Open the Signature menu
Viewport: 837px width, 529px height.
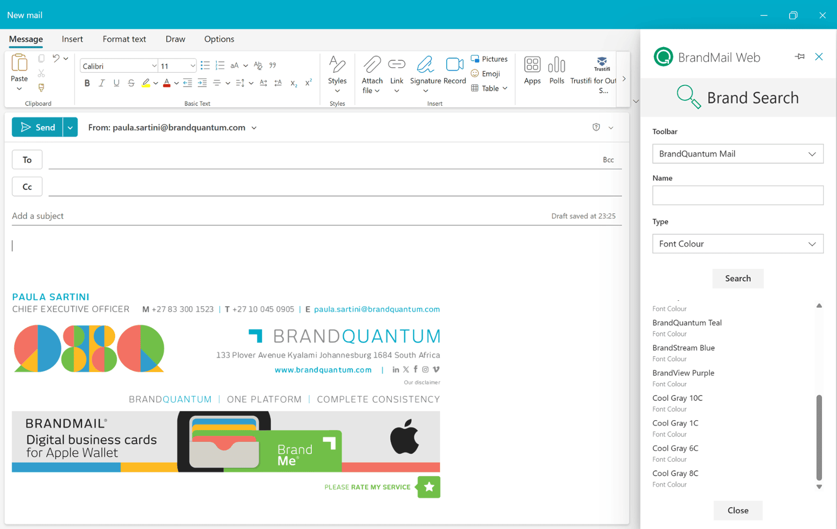(x=425, y=74)
